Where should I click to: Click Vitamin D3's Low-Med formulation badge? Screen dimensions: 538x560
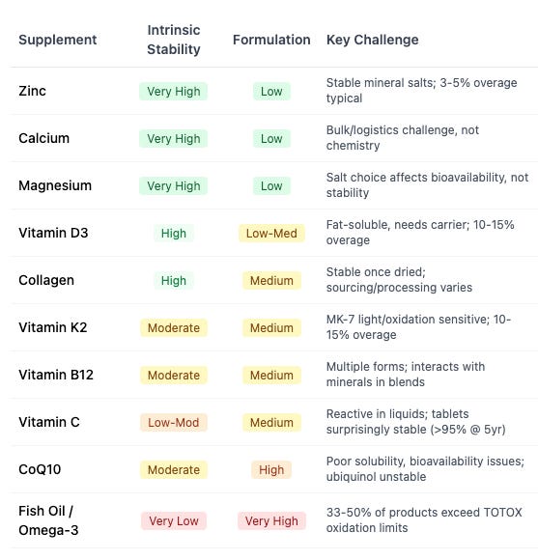point(271,234)
